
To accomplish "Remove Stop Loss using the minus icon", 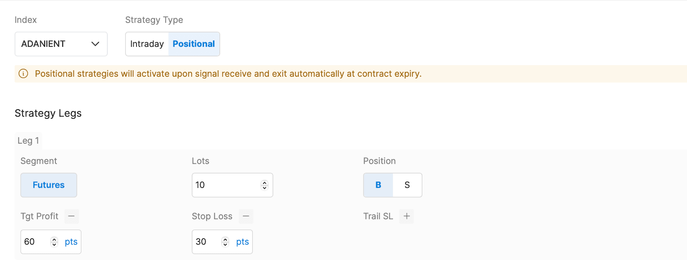I will click(x=246, y=216).
